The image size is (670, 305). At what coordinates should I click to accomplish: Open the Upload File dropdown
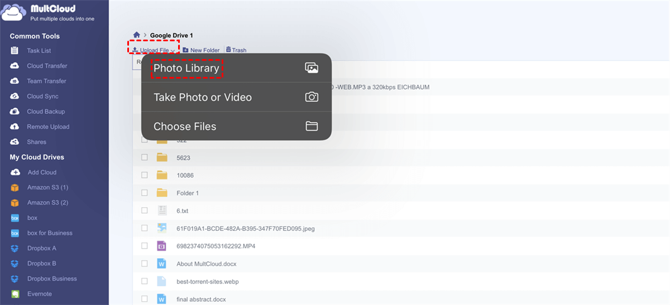point(154,50)
